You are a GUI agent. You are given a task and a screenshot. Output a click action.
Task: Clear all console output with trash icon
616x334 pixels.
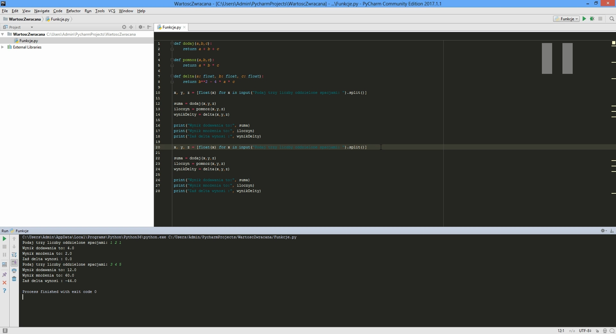[14, 279]
